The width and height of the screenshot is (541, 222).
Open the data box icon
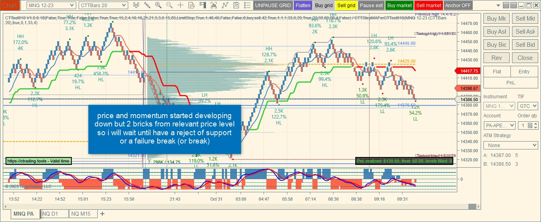click(x=192, y=5)
